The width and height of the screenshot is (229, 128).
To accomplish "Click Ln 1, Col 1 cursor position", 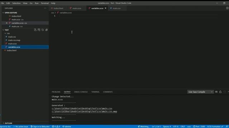I will point(156,127).
